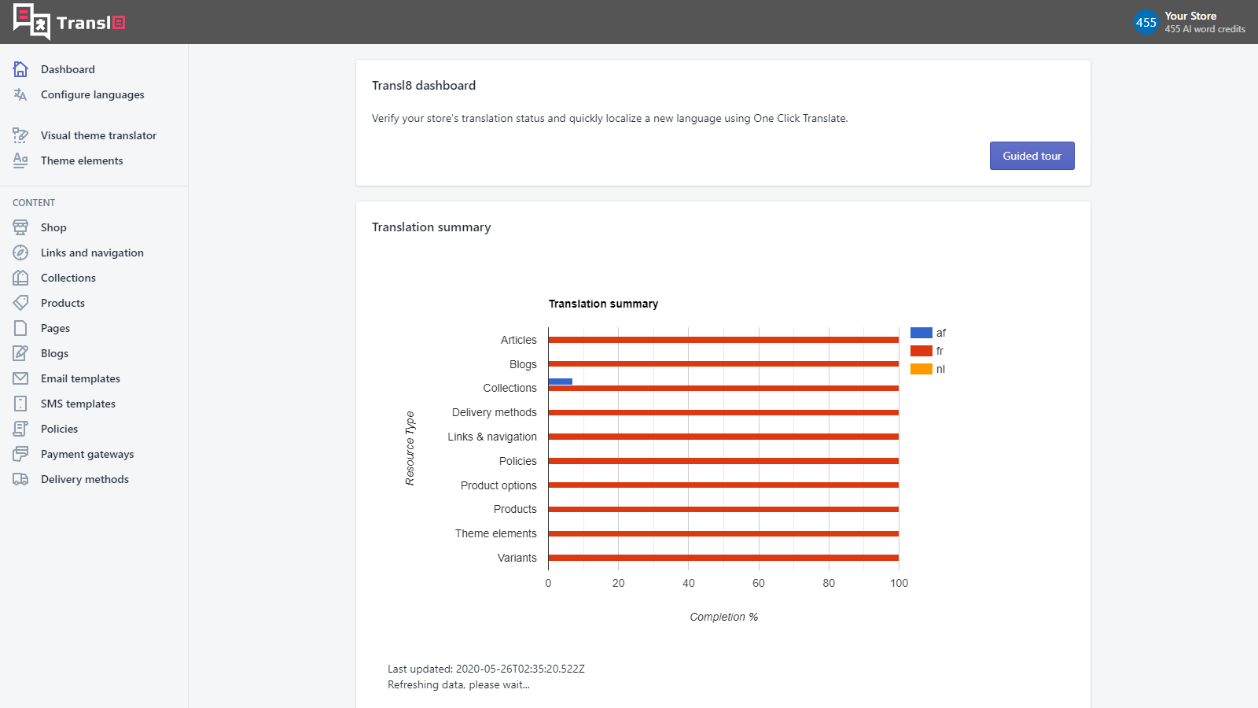Click the Collections icon
The width and height of the screenshot is (1258, 708).
(x=20, y=278)
